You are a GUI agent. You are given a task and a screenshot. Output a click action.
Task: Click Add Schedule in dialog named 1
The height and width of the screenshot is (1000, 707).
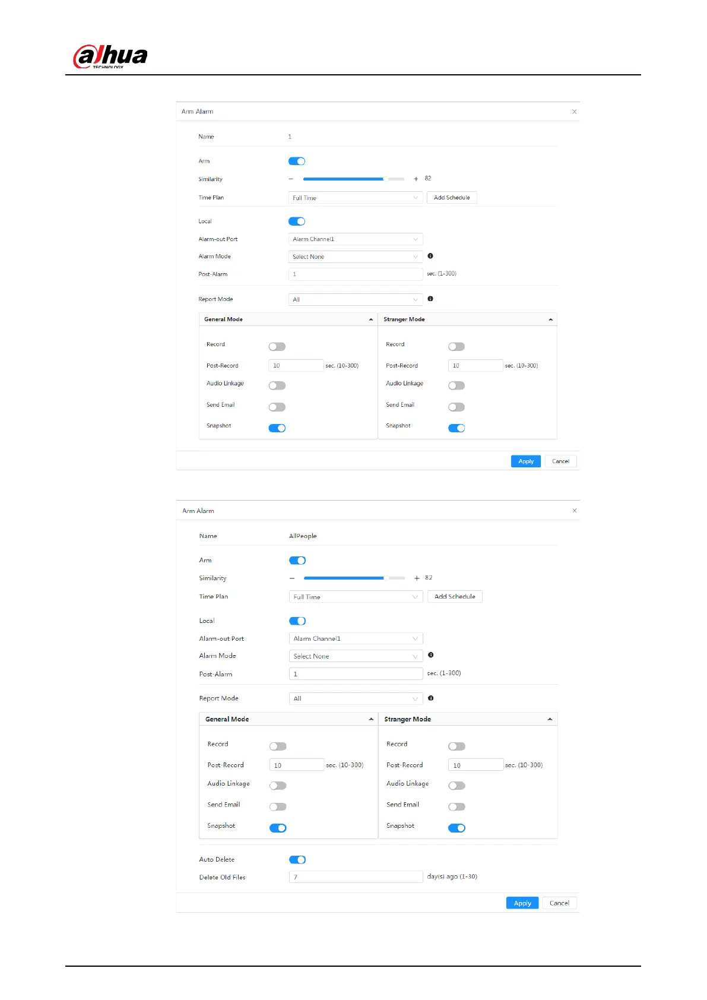coord(452,198)
